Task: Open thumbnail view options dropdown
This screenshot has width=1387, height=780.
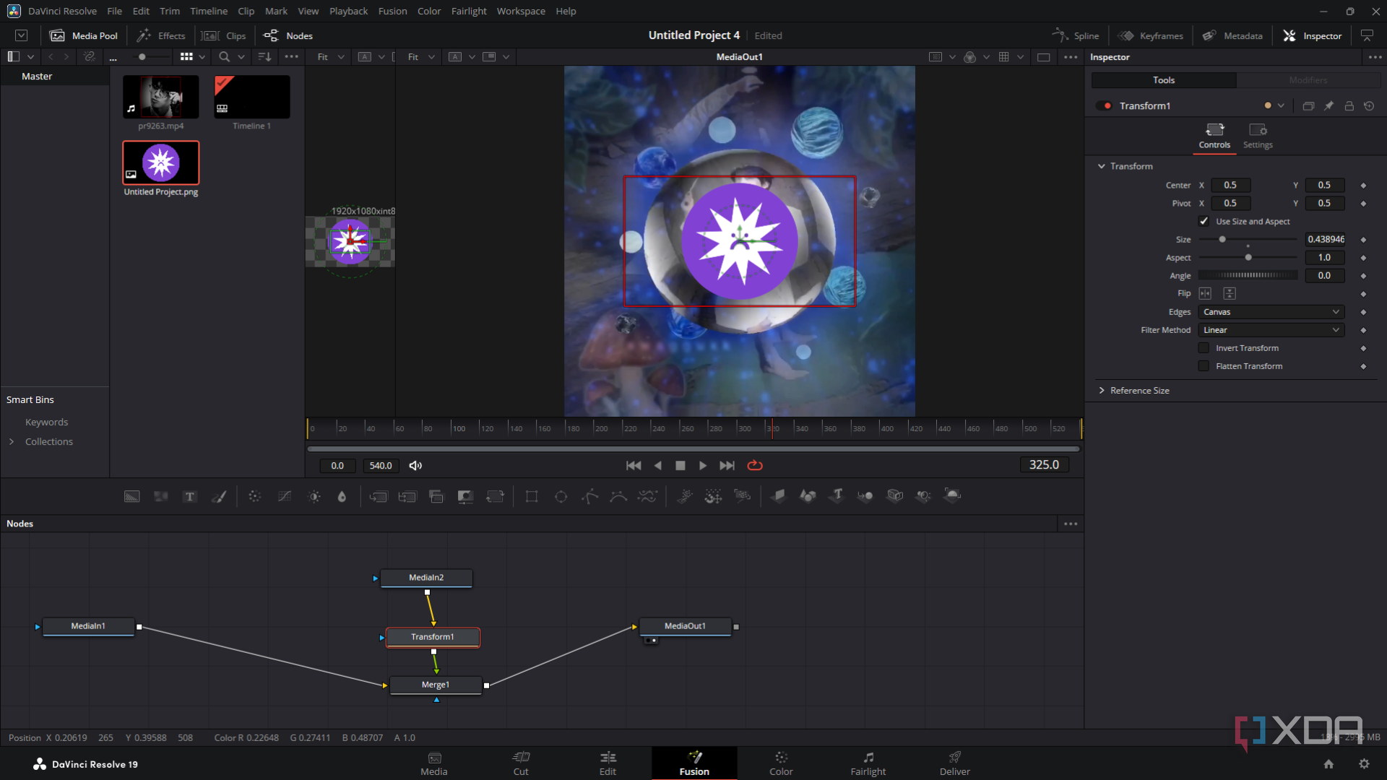Action: (x=202, y=57)
